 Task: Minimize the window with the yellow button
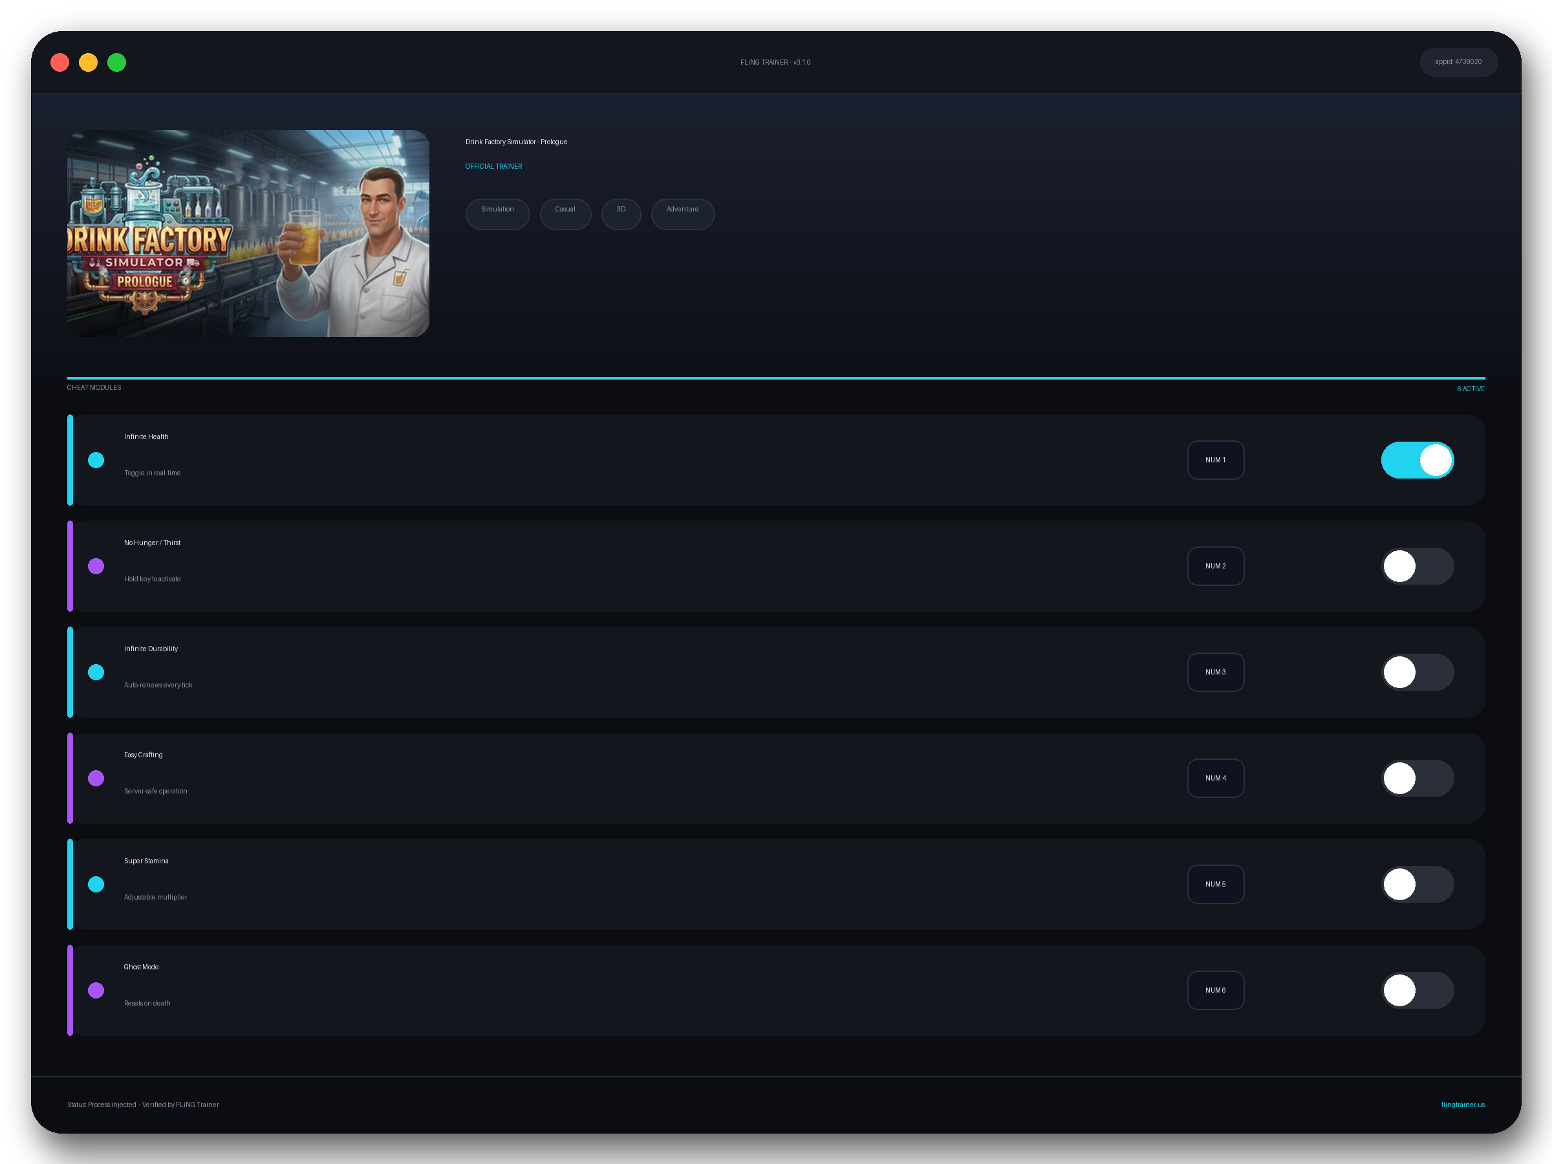(89, 63)
